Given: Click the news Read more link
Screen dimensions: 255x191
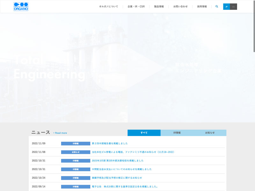Looking at the screenshot, I should tap(60, 133).
